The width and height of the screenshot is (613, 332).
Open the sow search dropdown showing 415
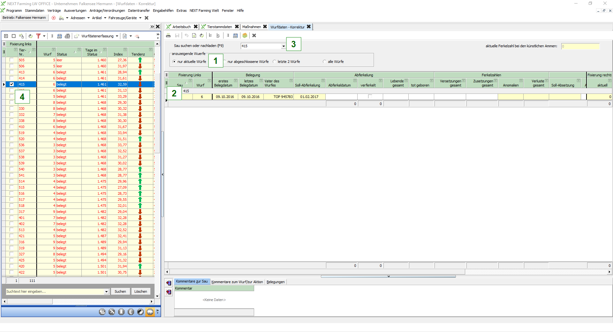tap(283, 46)
